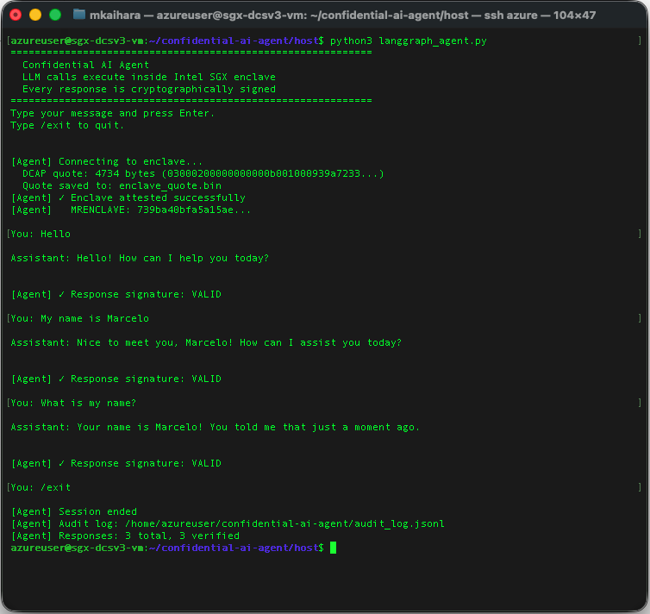Click the audit log path 'audit_log.jsonl'
The width and height of the screenshot is (650, 614).
[399, 523]
